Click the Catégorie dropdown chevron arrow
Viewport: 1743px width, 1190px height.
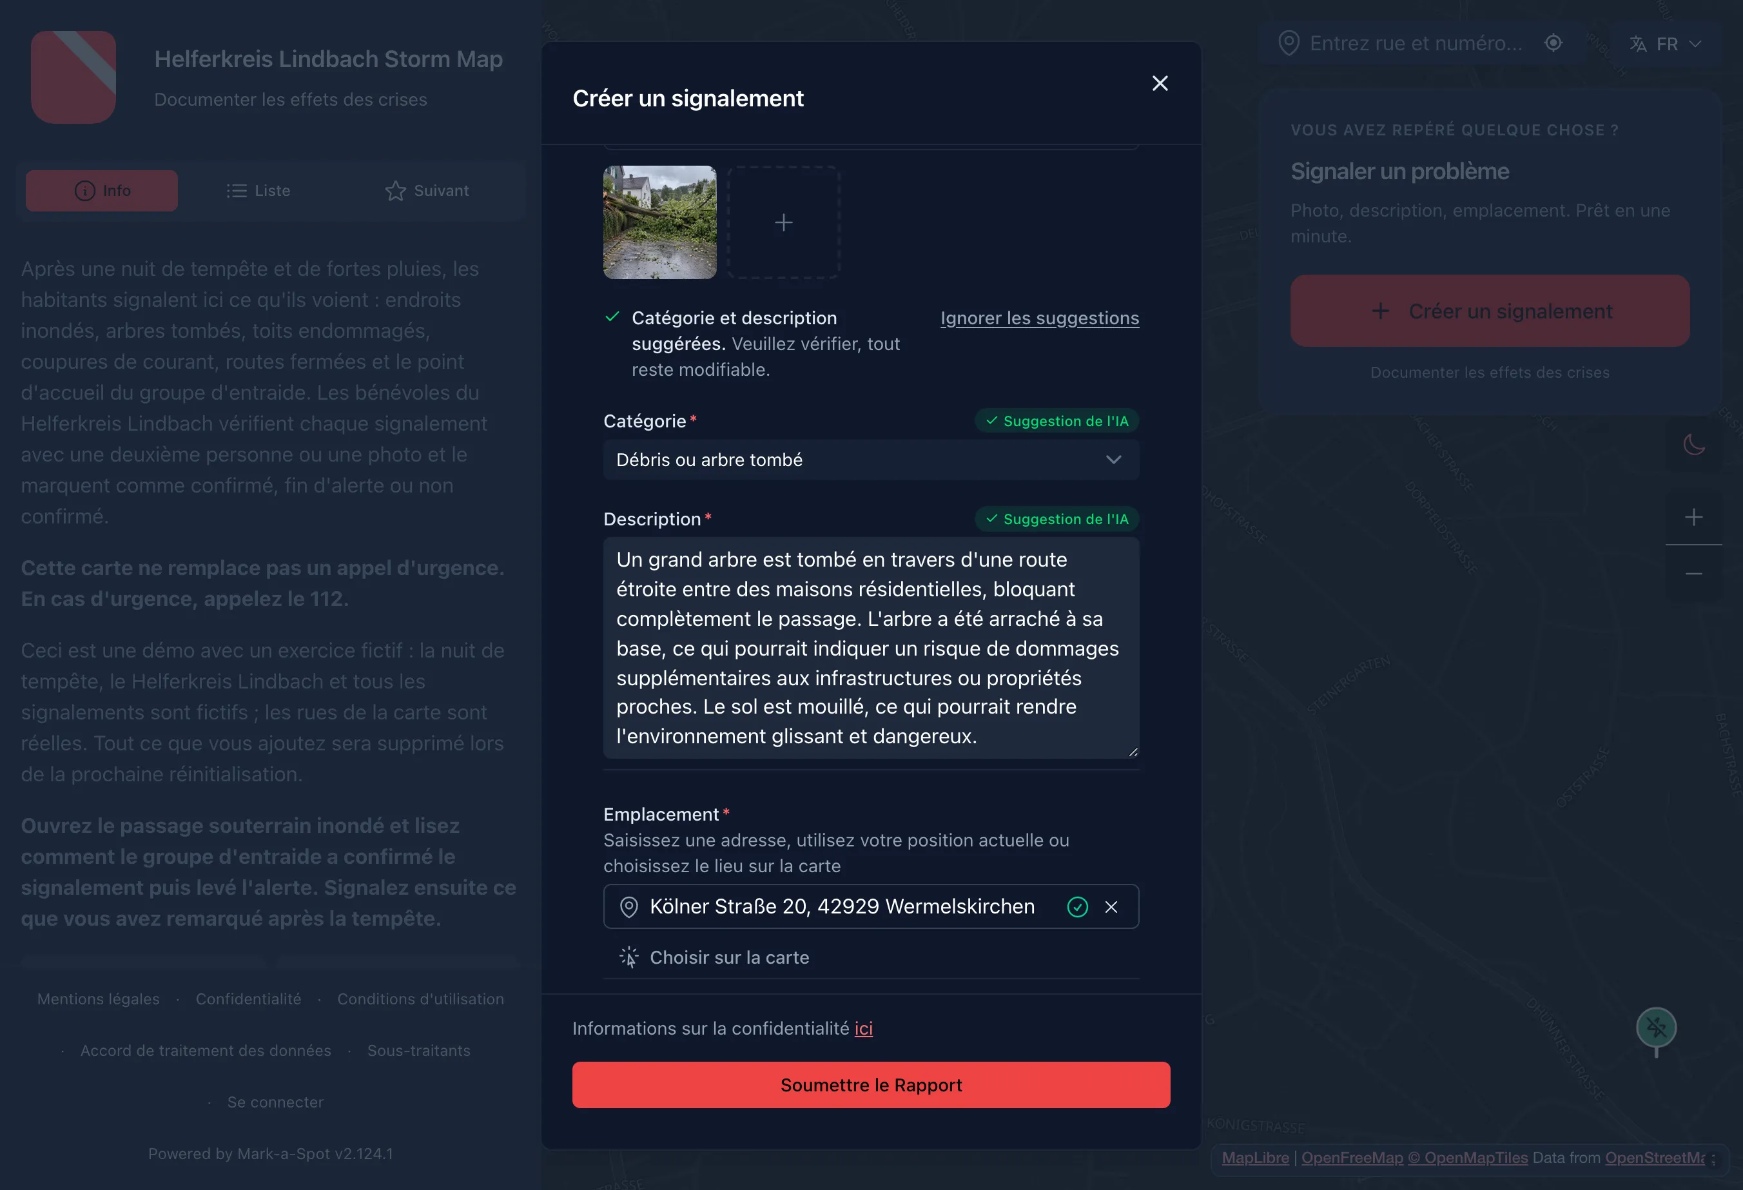[1113, 460]
